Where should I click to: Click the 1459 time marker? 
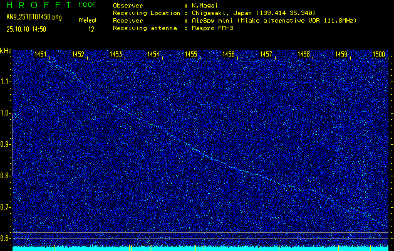tap(341, 55)
